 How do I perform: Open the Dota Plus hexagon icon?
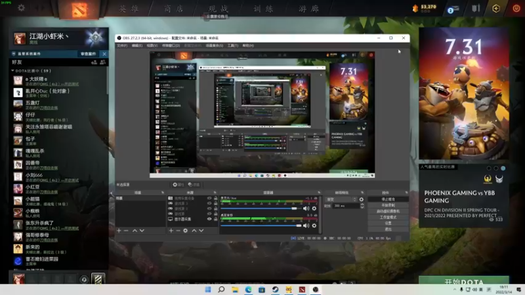point(496,9)
